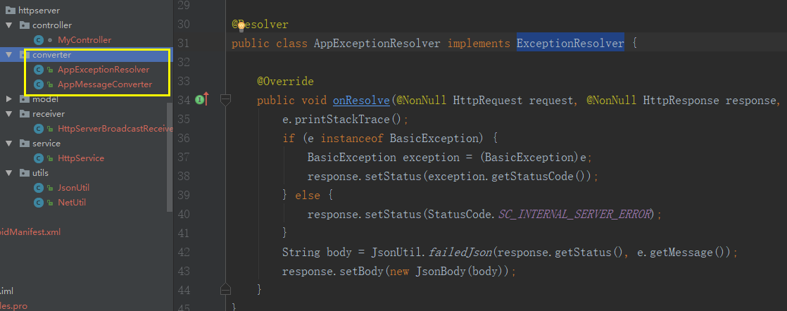
Task: Fold the onResolve method at line 34
Action: pos(225,100)
